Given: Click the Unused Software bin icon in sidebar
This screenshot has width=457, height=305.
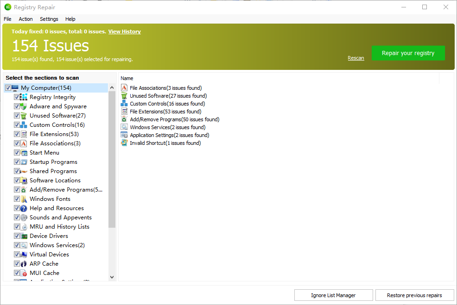Looking at the screenshot, I should tap(24, 116).
